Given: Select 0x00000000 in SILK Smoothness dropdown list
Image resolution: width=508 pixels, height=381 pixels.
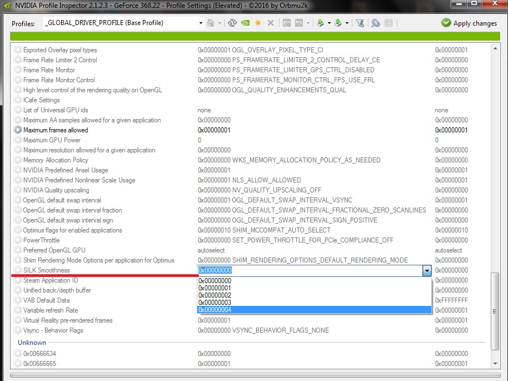Looking at the screenshot, I should click(314, 281).
